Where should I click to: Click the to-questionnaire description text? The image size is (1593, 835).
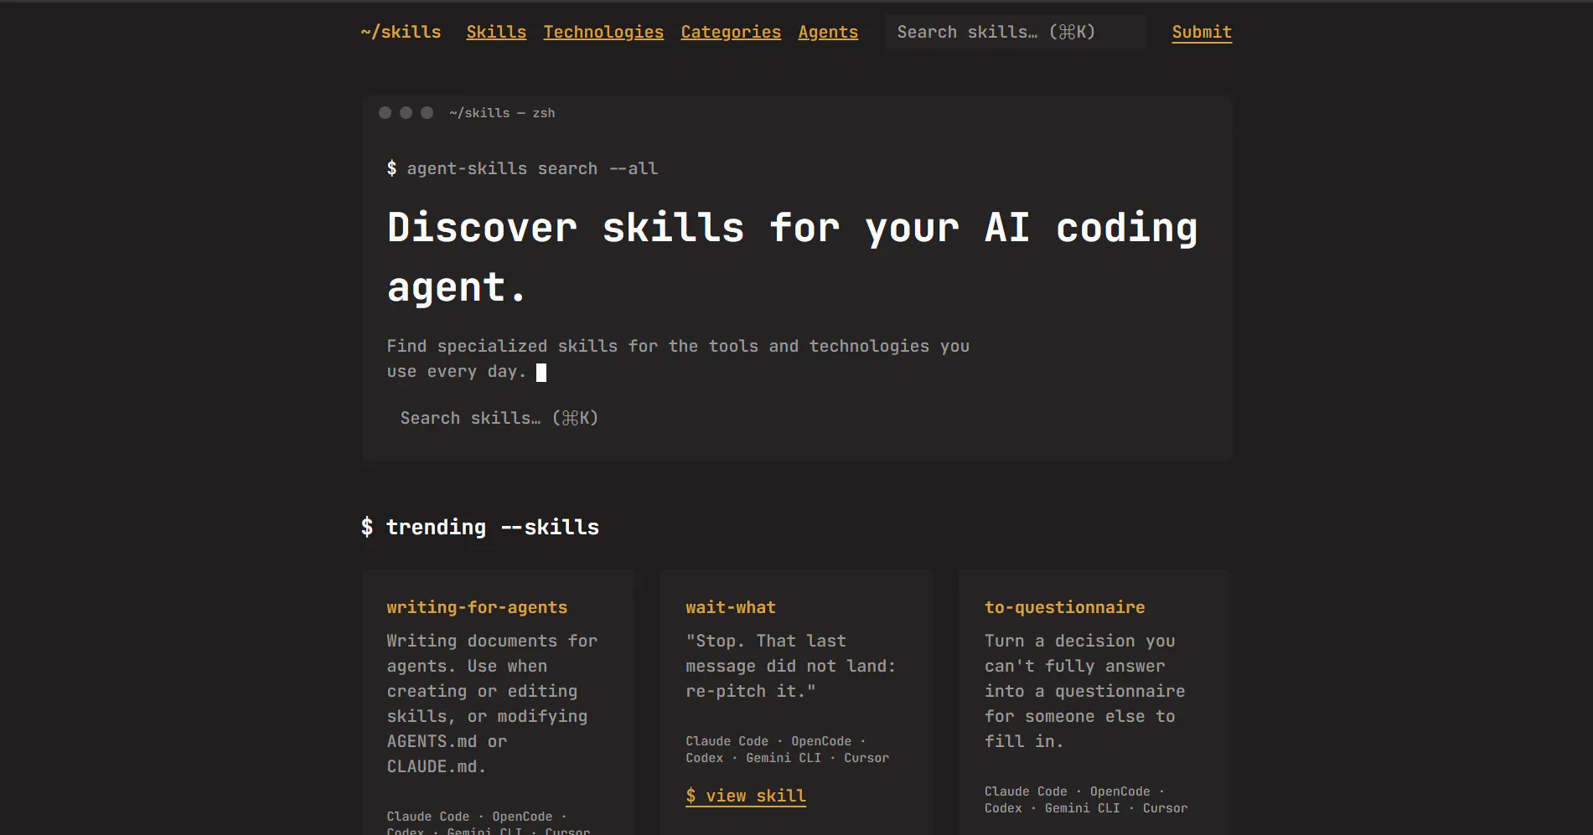[1084, 691]
